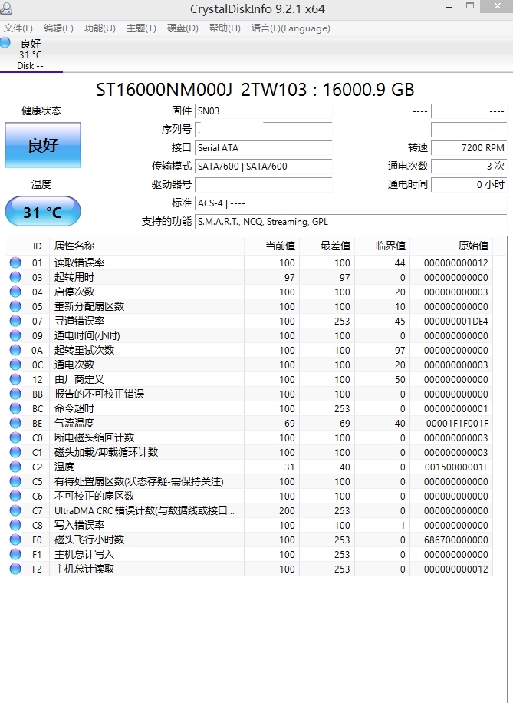The image size is (513, 703).
Task: Click the status orb for C6 不可校正的扇区数
Action: (x=15, y=496)
